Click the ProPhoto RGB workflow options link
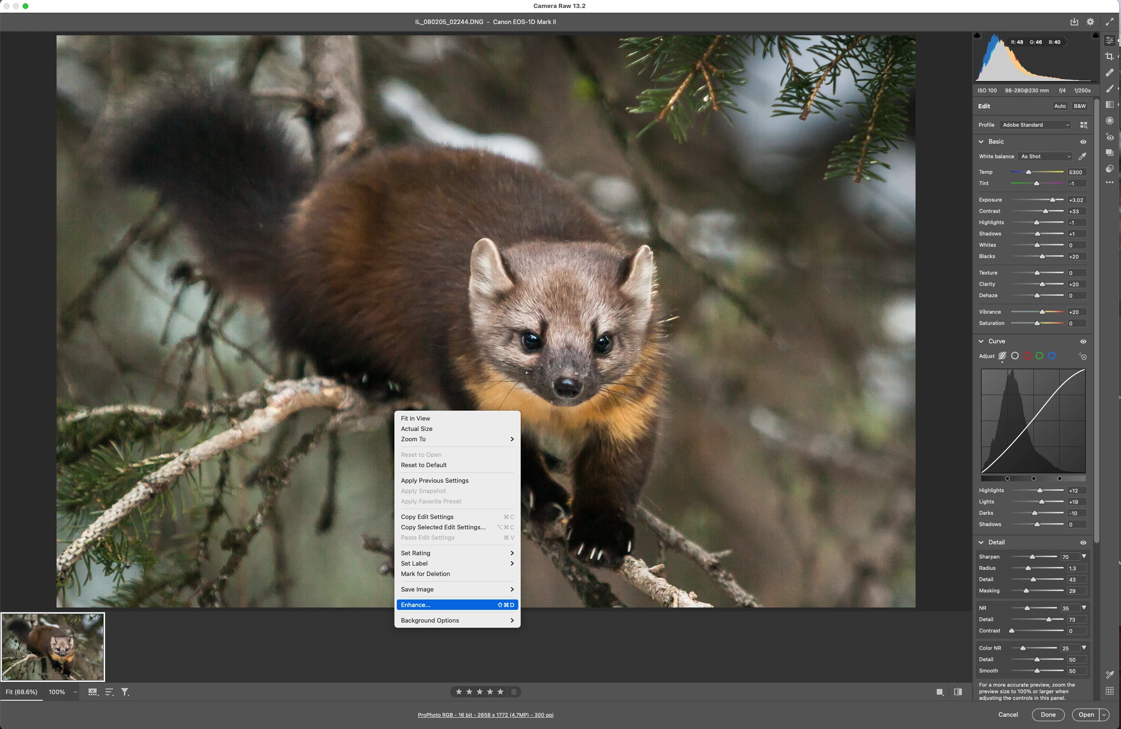The image size is (1121, 729). coord(485,714)
